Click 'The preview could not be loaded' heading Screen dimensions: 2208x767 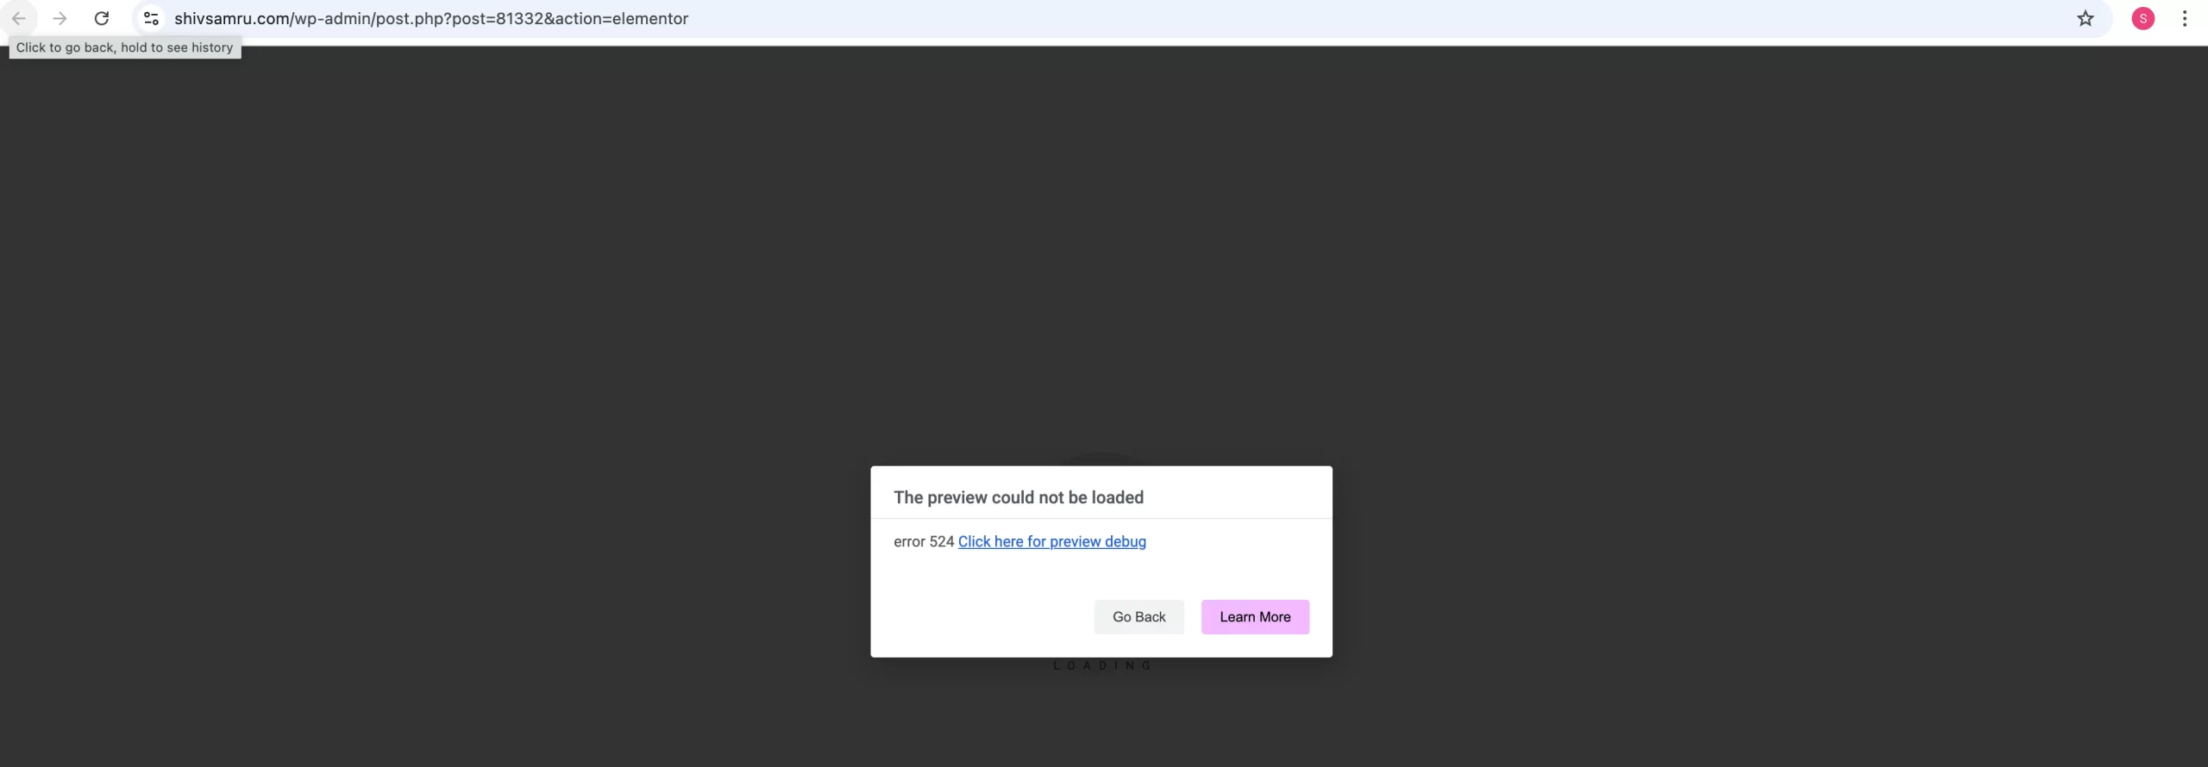(x=1019, y=497)
